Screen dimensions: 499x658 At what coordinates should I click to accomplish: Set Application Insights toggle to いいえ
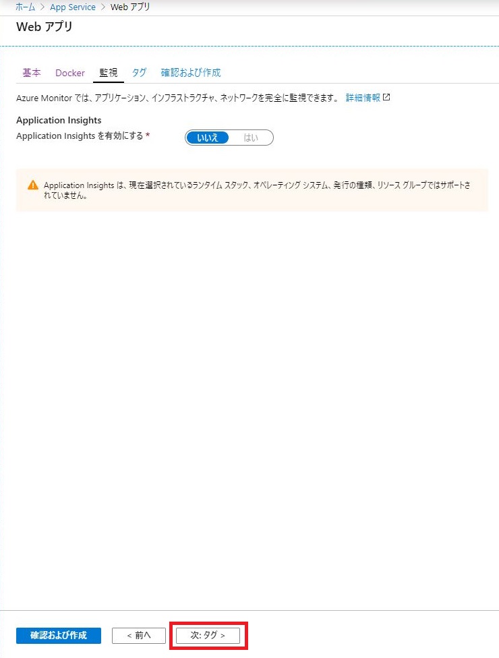(208, 138)
